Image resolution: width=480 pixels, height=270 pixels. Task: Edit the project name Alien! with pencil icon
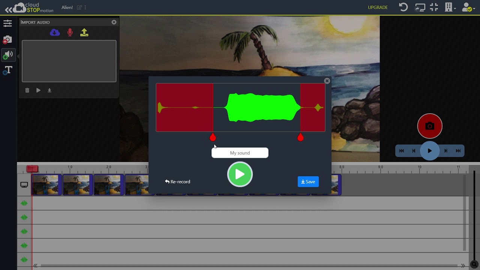tap(79, 7)
